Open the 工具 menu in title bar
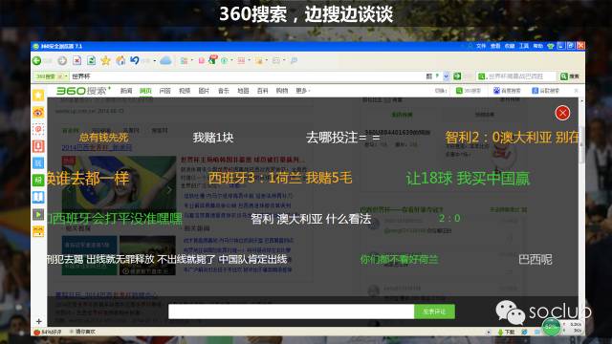612x344 pixels. coord(524,46)
